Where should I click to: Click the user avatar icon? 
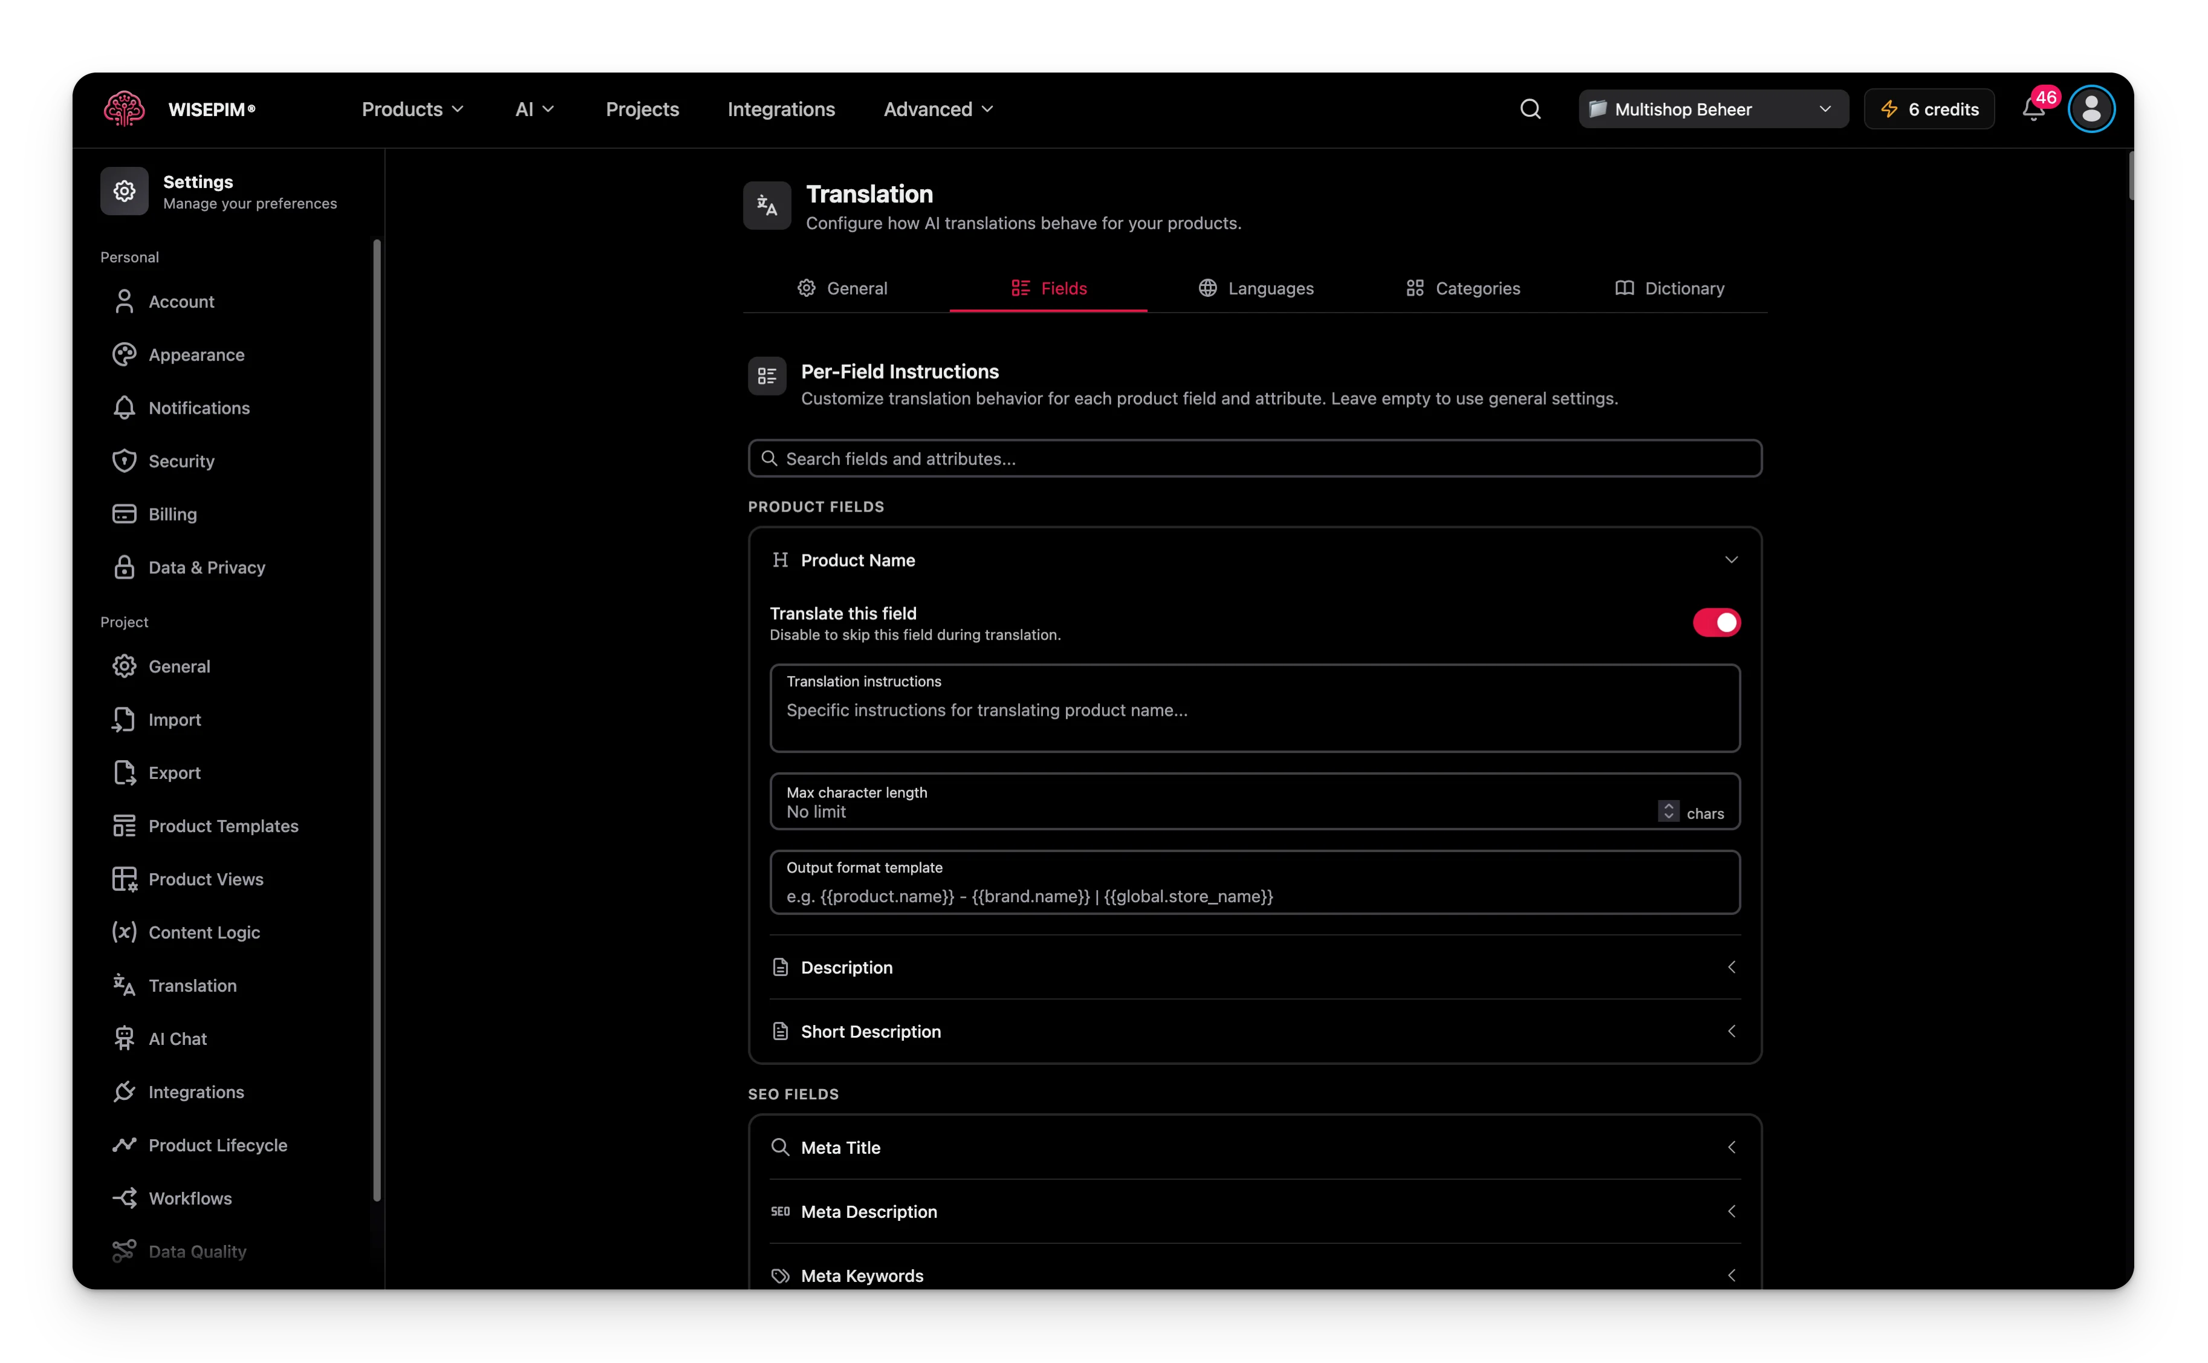(2090, 109)
